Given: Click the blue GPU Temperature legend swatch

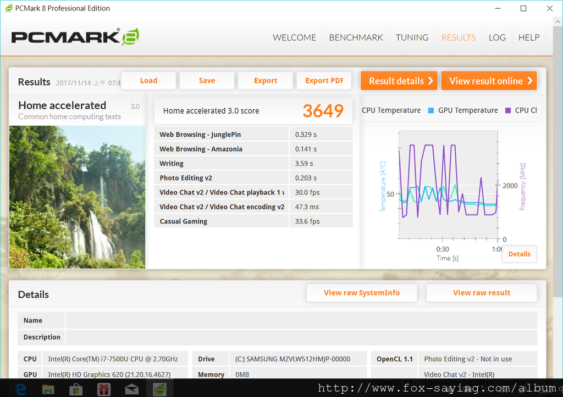Looking at the screenshot, I should pos(431,110).
